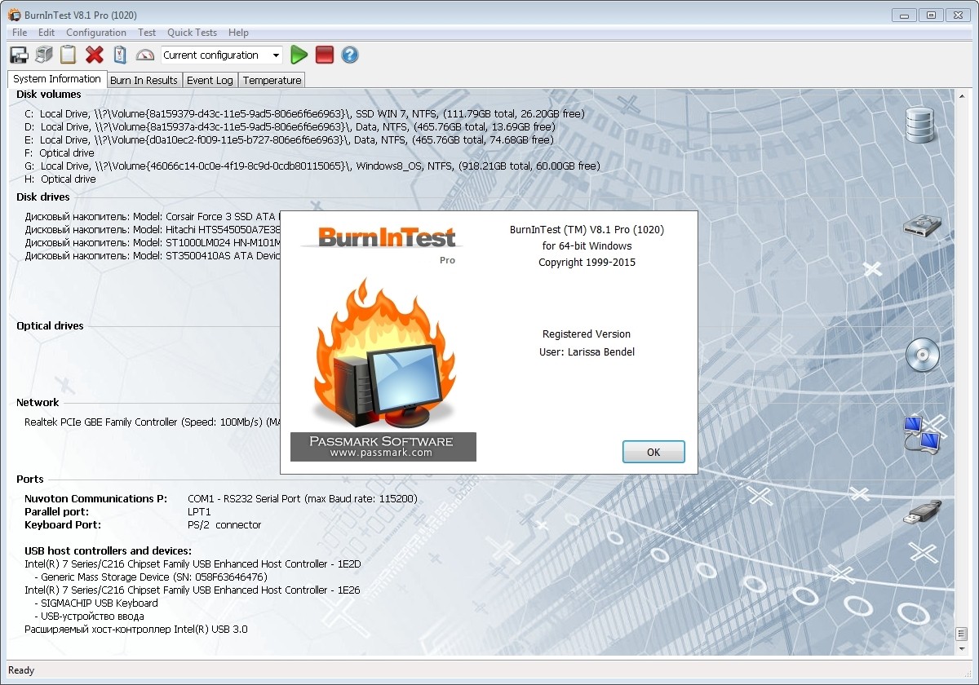
Task: Open the Test menu
Action: (x=147, y=33)
